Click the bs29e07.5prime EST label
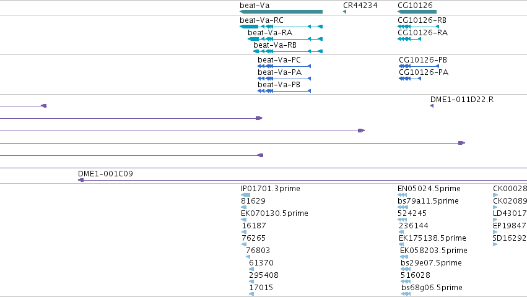Image resolution: width=527 pixels, height=297 pixels. pos(431,263)
